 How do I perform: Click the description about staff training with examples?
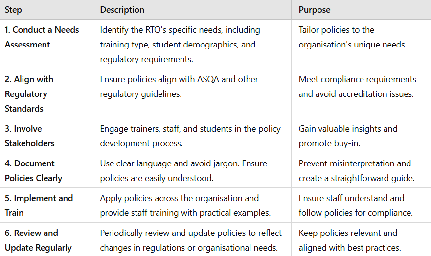pyautogui.click(x=185, y=206)
